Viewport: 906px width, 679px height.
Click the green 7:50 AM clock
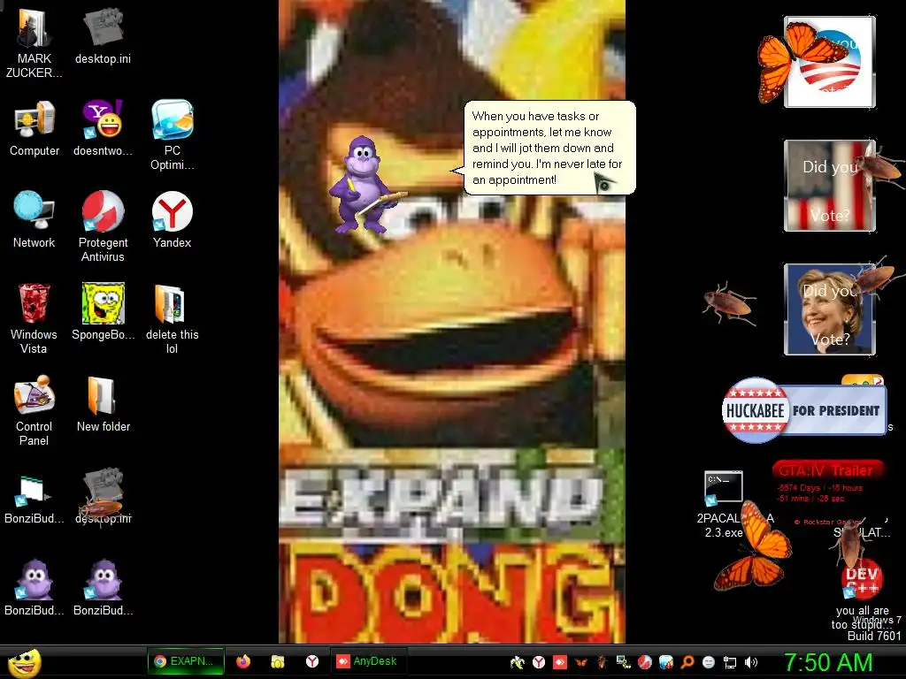click(827, 662)
